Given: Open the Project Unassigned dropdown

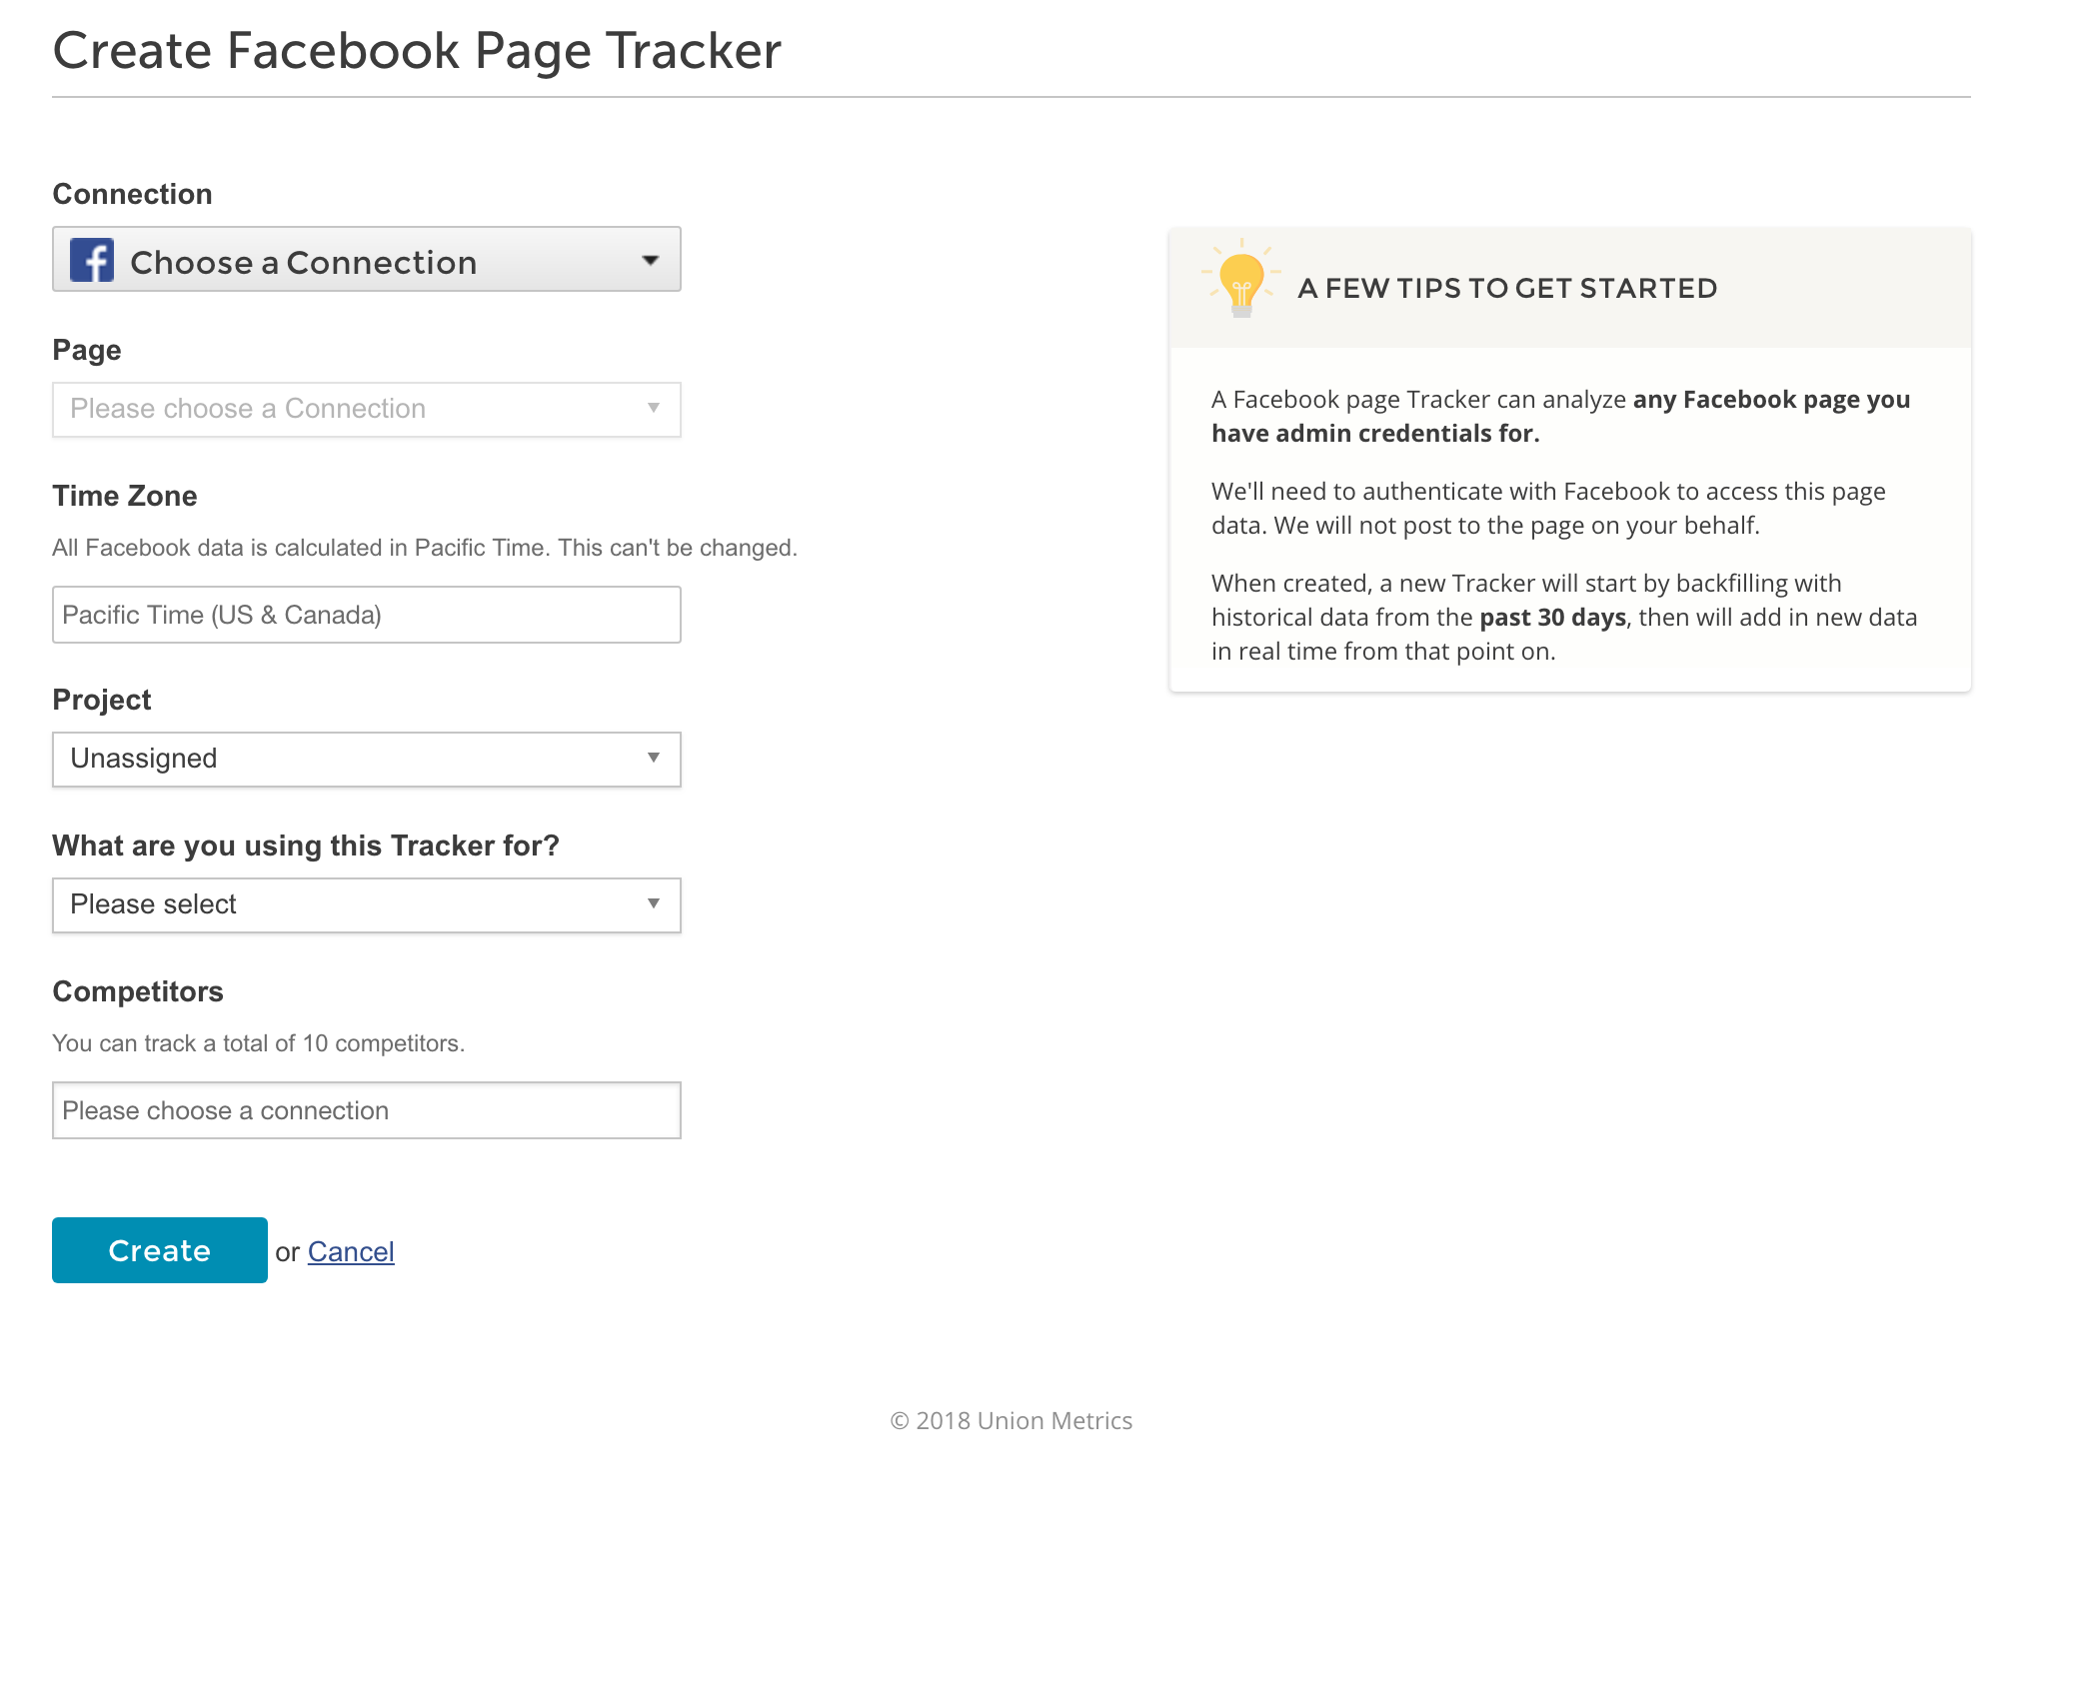Looking at the screenshot, I should (x=366, y=759).
